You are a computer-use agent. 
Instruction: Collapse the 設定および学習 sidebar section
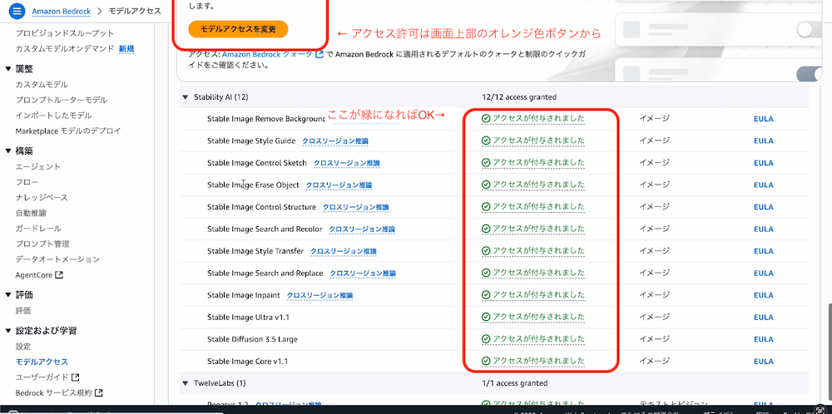click(x=8, y=331)
